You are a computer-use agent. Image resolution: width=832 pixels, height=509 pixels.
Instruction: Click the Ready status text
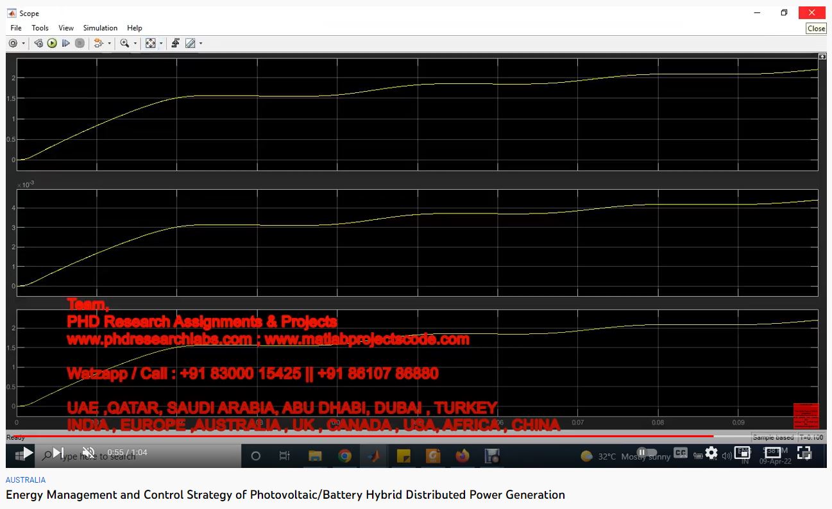[15, 437]
